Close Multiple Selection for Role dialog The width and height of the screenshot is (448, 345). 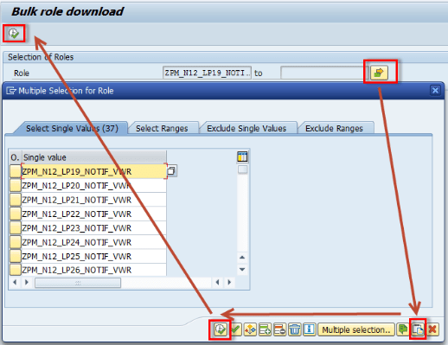(x=435, y=91)
